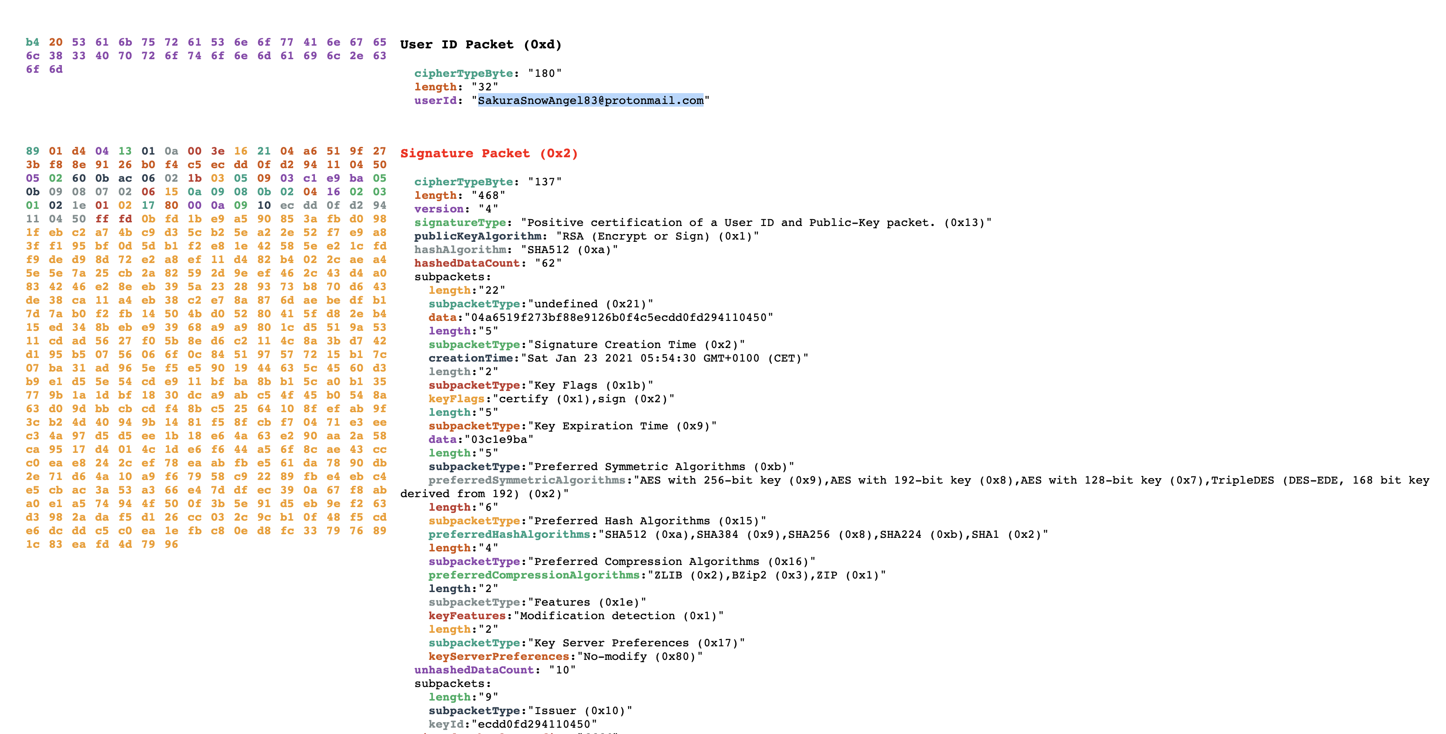Click subpacketType 'Preferred Compression Algorithms (0x16)'
Image resolution: width=1446 pixels, height=734 pixels.
[622, 561]
